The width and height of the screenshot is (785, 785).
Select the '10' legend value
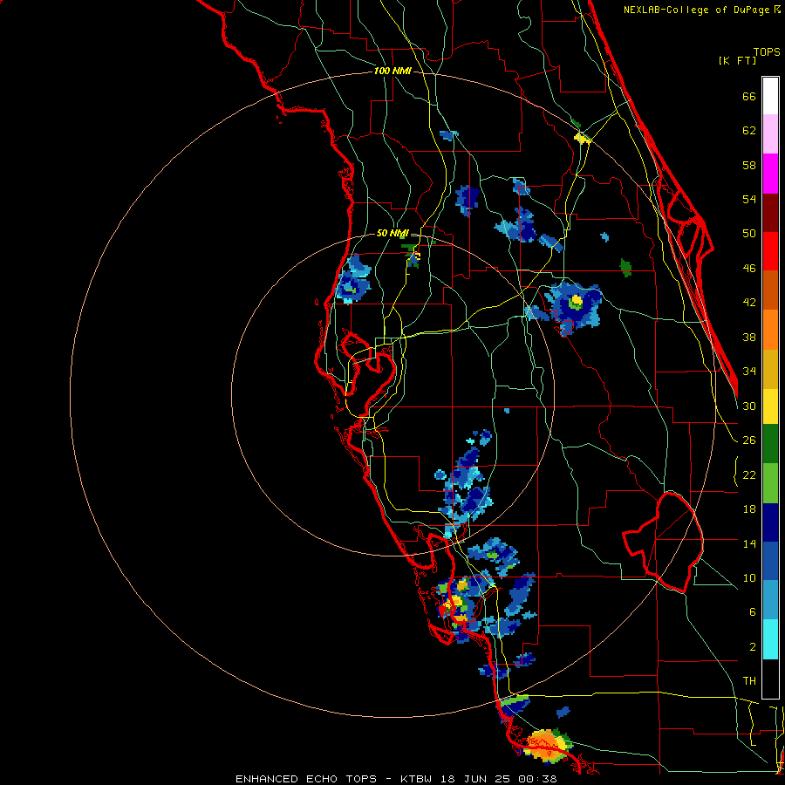pos(749,578)
